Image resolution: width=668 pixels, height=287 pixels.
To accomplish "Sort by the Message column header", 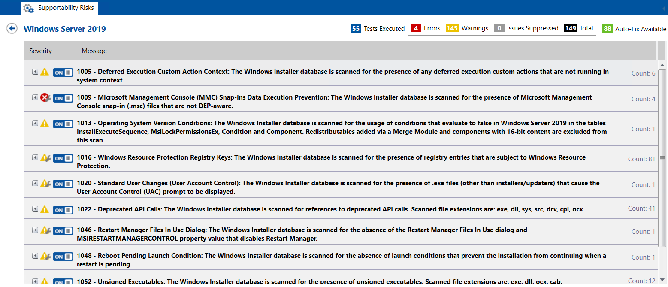I will pyautogui.click(x=366, y=51).
